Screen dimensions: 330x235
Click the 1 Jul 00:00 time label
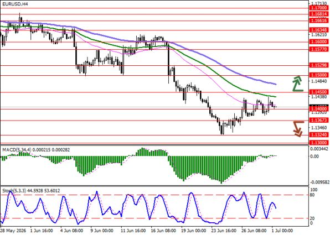click(x=282, y=231)
